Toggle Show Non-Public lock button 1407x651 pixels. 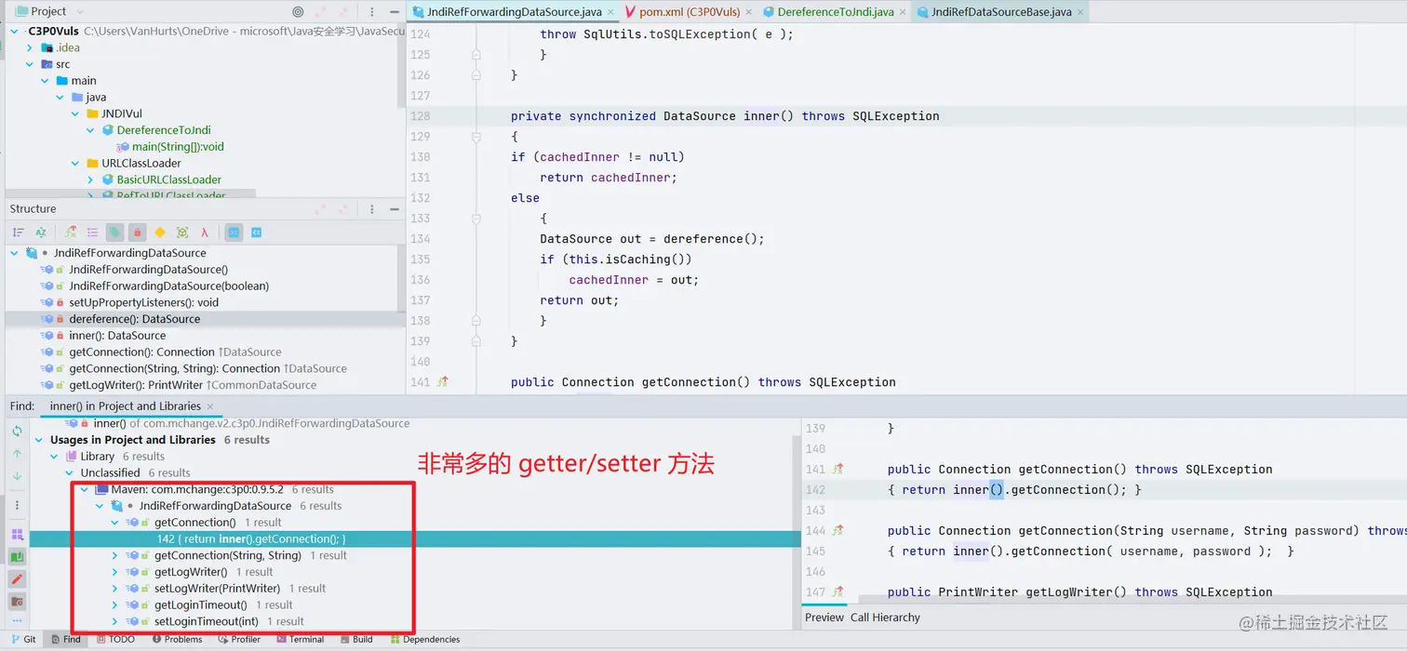point(137,232)
